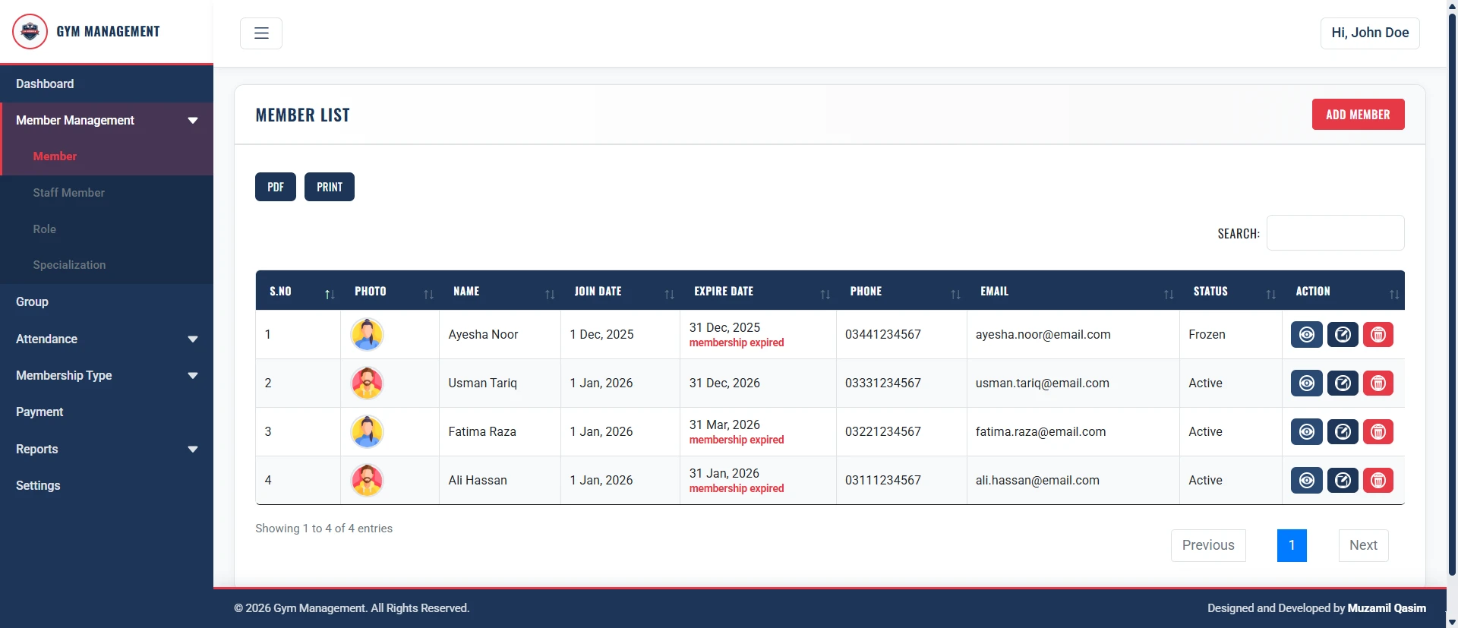Screen dimensions: 1458x628
Task: Click Ayesha Noor's profile photo
Action: click(367, 334)
